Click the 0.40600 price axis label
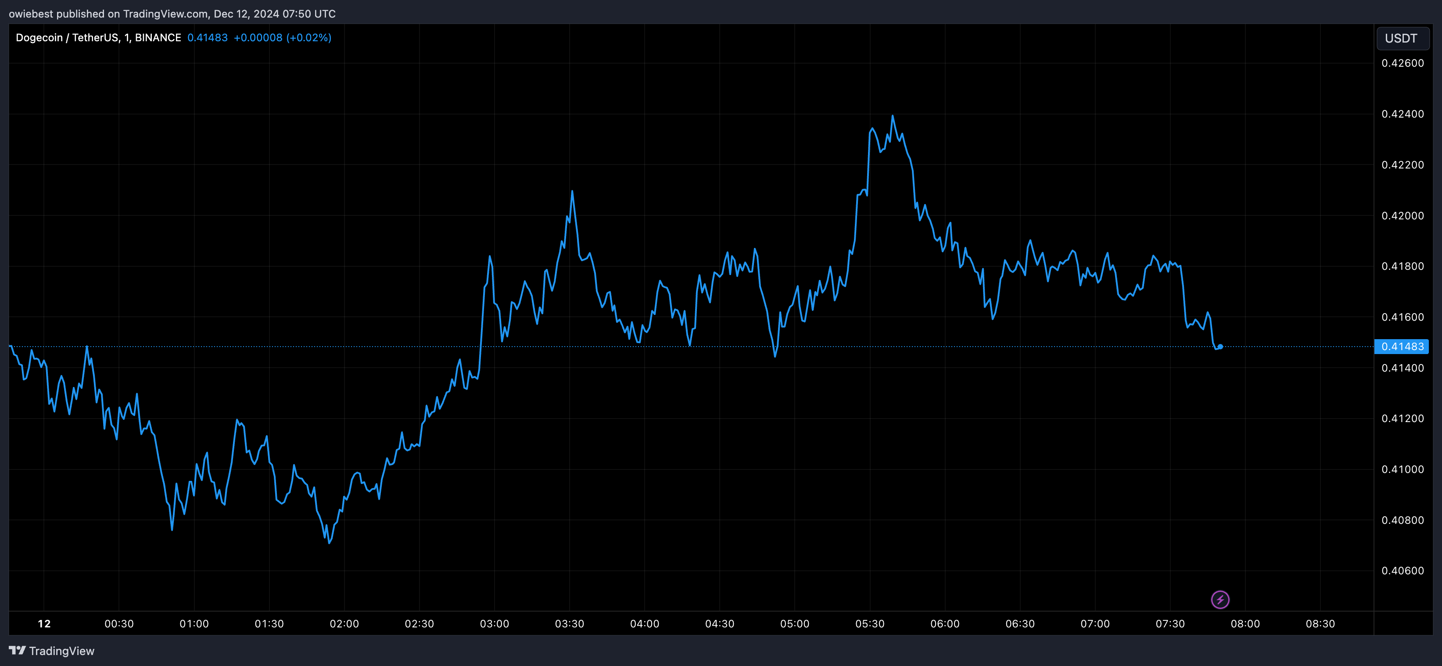 [1402, 571]
